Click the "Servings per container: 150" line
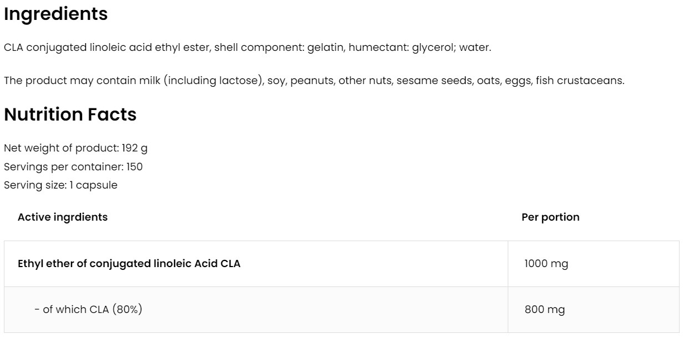 pyautogui.click(x=69, y=166)
